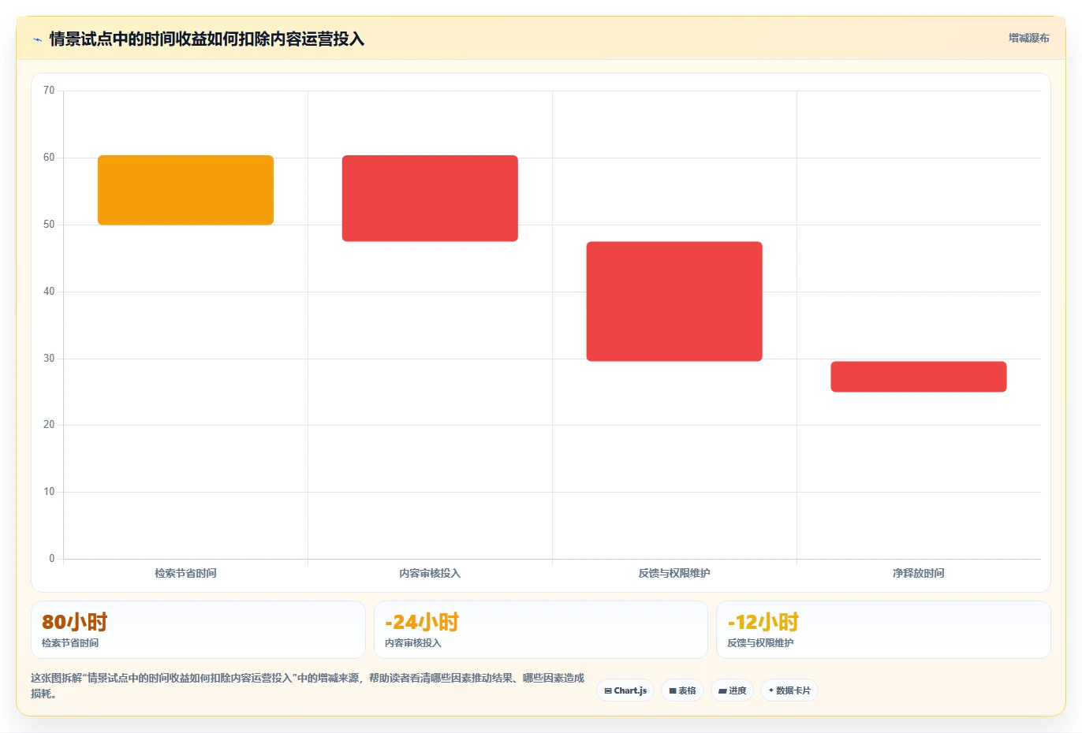This screenshot has width=1082, height=733.
Task: Select the 进度 chip
Action: point(732,690)
